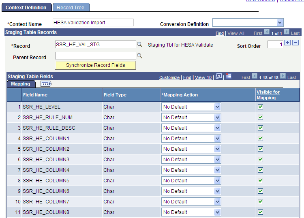Uncheck Visible for Mapping for SSR_HE_RULE_NUM
The image size is (304, 218).
point(260,117)
